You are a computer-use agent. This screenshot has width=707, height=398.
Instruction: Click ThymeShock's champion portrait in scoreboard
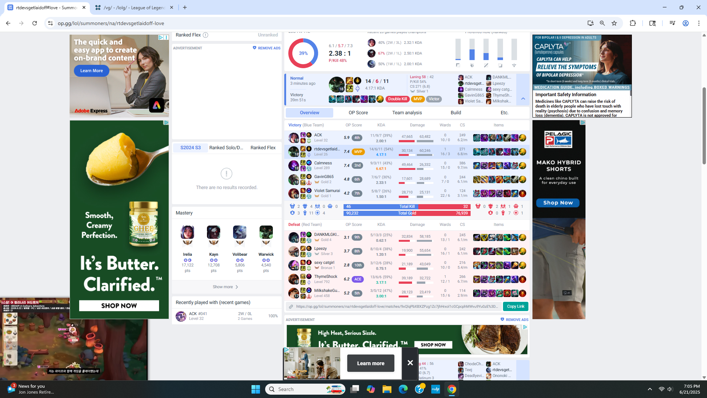[x=293, y=279]
